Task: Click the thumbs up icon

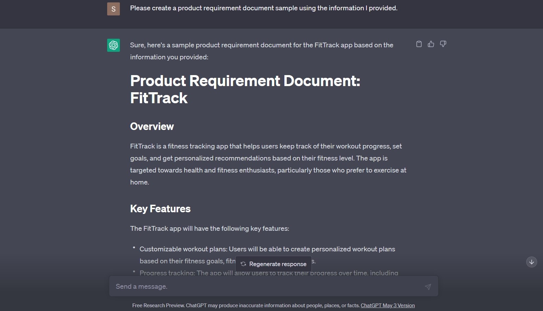Action: [431, 44]
